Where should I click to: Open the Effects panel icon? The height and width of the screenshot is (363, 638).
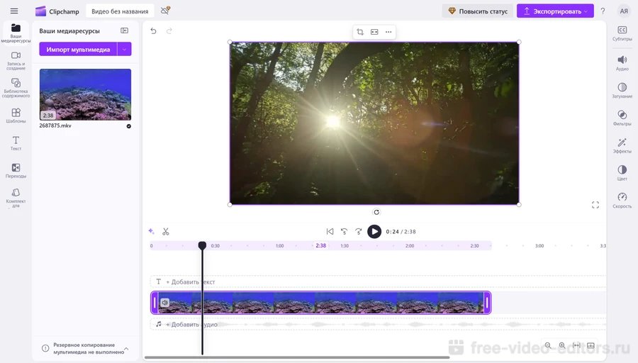[622, 145]
